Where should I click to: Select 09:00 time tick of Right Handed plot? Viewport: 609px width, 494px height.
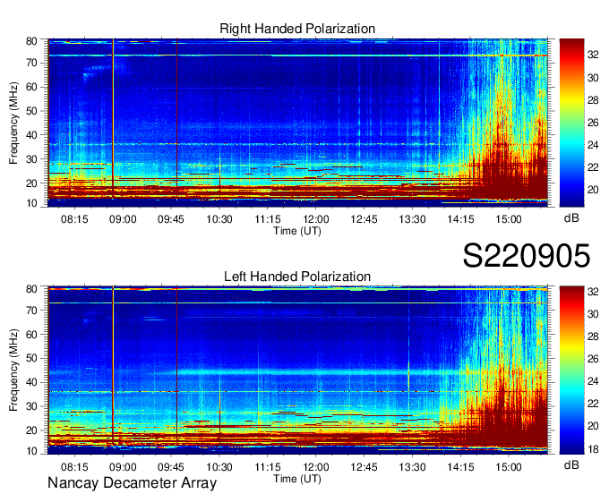tap(123, 219)
